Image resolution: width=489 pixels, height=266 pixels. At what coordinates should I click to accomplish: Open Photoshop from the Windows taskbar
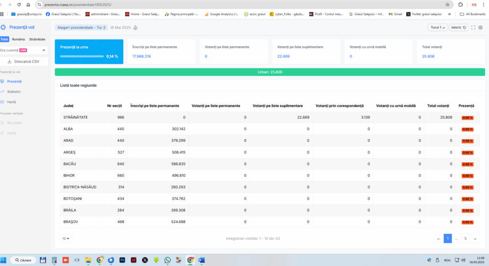pos(122,260)
